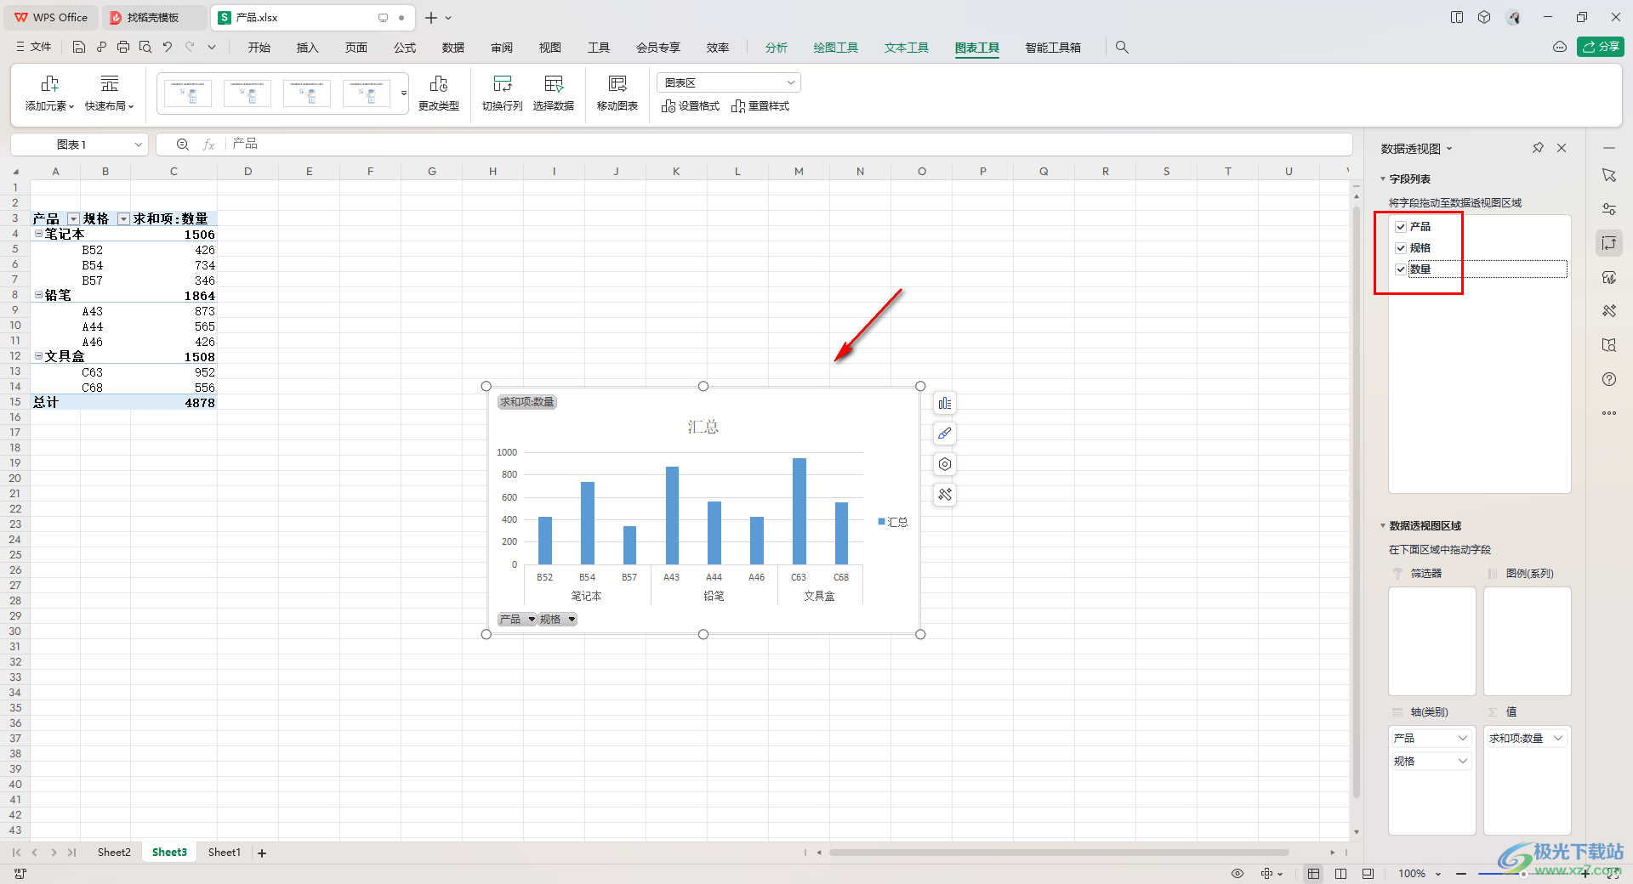
Task: Switch to normal view in status bar
Action: tap(1314, 874)
